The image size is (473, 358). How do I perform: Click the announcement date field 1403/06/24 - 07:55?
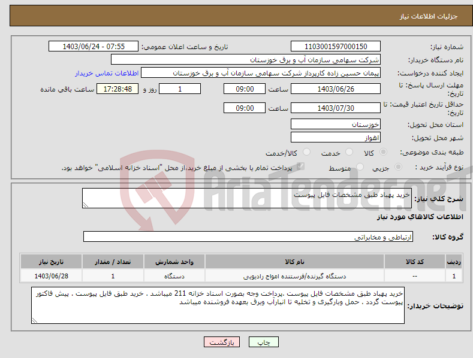click(x=94, y=47)
